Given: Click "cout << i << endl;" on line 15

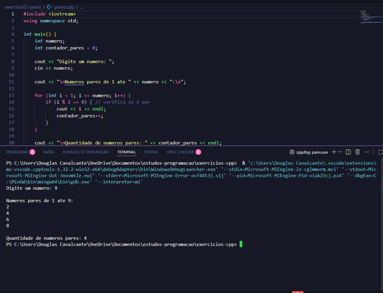Looking at the screenshot, I should click(81, 109).
